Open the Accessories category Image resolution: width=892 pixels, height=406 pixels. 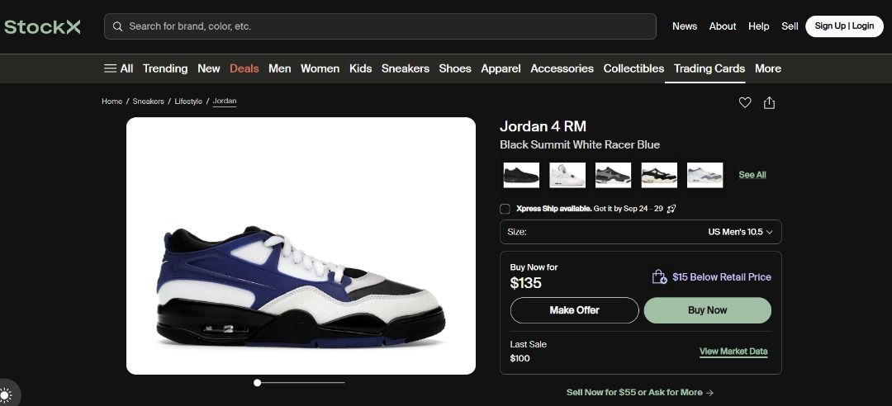(562, 68)
